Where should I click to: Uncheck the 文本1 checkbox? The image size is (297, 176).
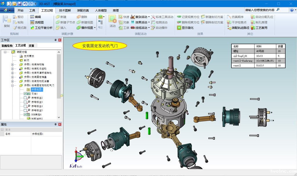(25, 94)
